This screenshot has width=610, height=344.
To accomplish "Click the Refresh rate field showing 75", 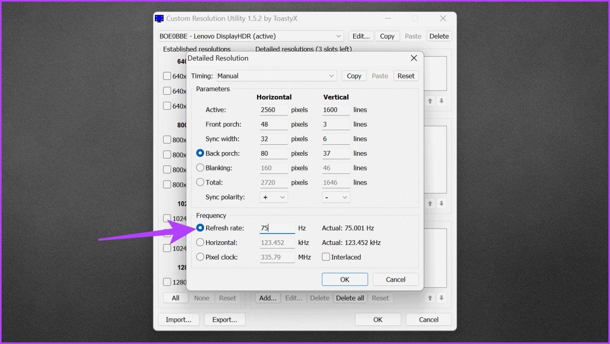I will [x=277, y=228].
